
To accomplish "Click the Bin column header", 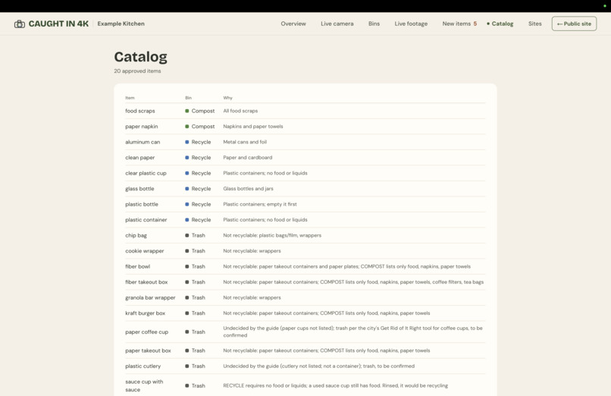I will (188, 98).
